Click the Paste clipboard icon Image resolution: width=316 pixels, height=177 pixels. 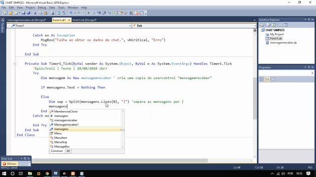[45, 13]
